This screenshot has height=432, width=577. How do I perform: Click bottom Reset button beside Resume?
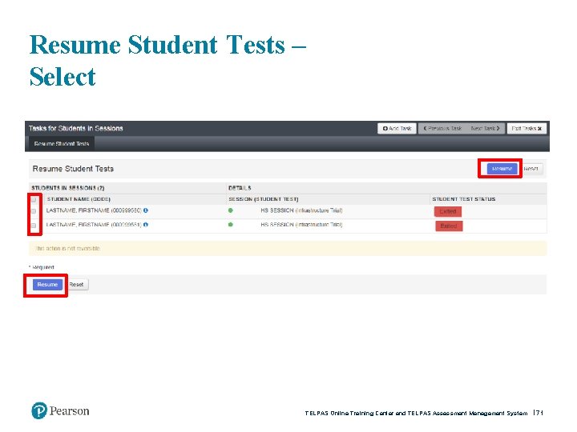click(76, 285)
